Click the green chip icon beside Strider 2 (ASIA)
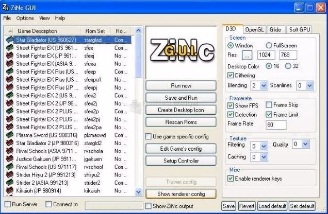The image size is (328, 214). pyautogui.click(x=10, y=183)
